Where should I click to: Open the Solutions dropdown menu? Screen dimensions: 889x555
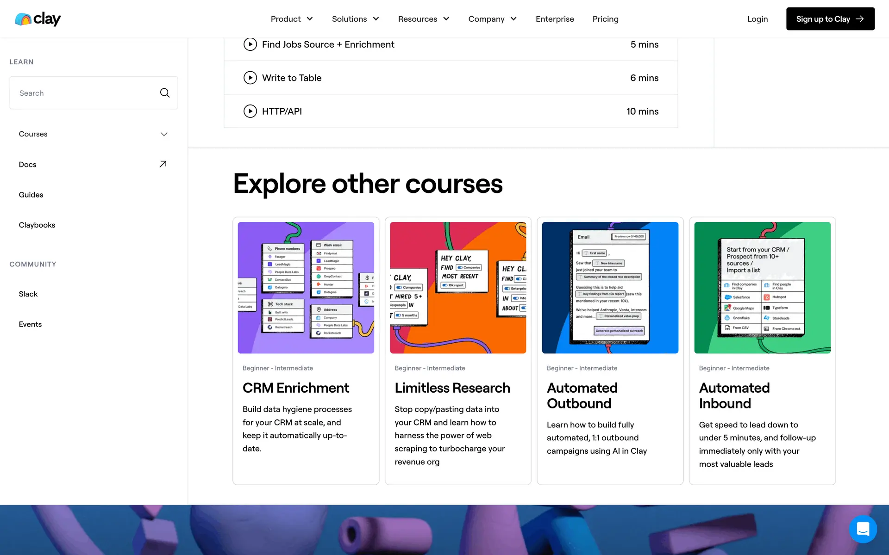[355, 19]
